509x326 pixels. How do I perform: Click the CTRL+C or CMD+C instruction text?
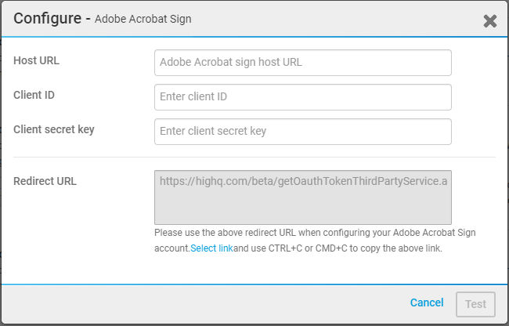coord(338,248)
